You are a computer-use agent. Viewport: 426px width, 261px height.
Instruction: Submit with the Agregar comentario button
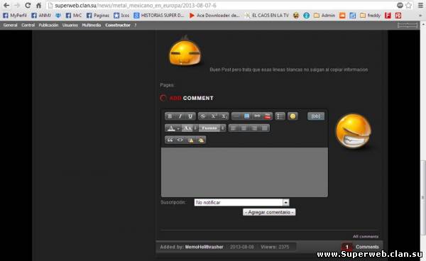tap(269, 212)
